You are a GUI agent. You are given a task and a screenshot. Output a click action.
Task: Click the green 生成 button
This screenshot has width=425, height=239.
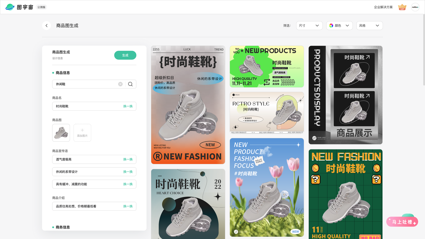coord(125,55)
